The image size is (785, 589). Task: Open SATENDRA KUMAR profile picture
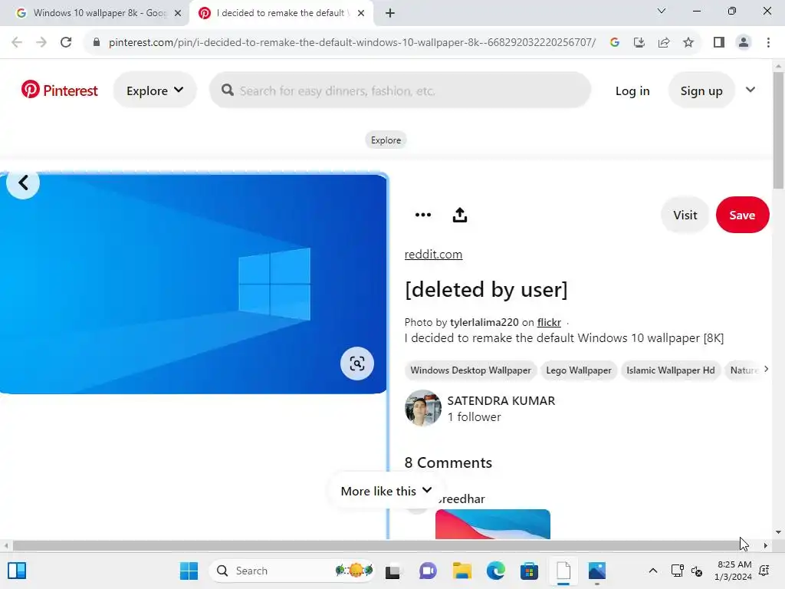pos(423,408)
